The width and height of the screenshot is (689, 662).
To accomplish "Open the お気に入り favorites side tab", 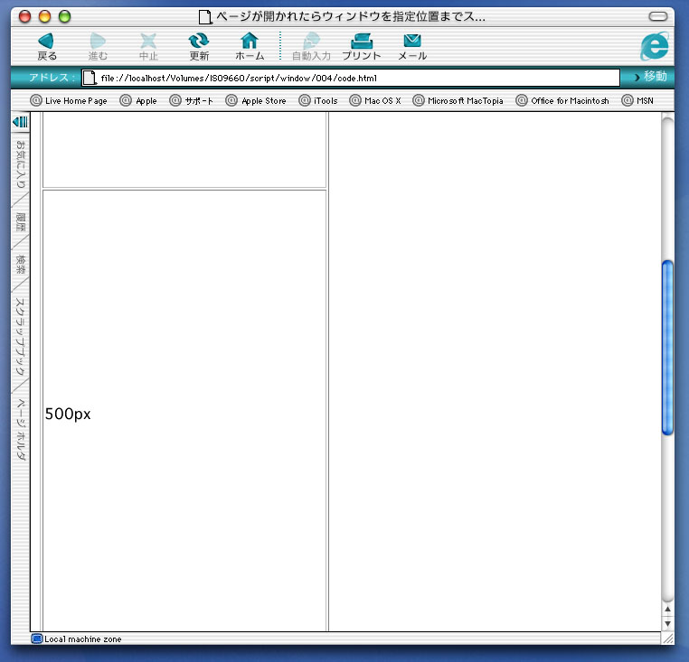I will click(x=20, y=164).
